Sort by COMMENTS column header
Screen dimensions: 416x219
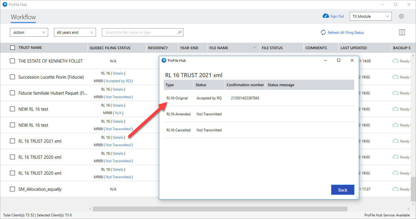(x=316, y=48)
